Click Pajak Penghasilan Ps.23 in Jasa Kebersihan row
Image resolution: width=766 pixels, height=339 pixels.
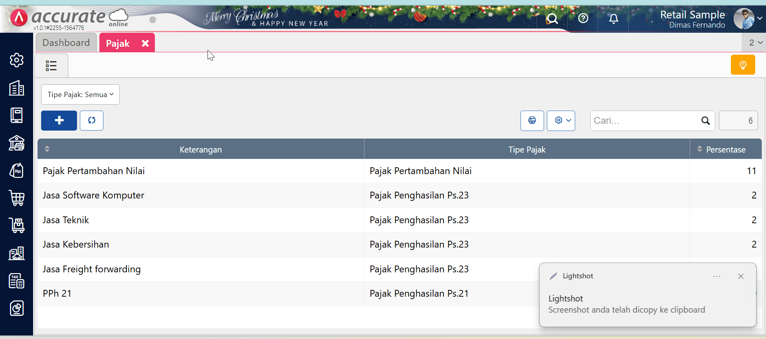tap(419, 244)
